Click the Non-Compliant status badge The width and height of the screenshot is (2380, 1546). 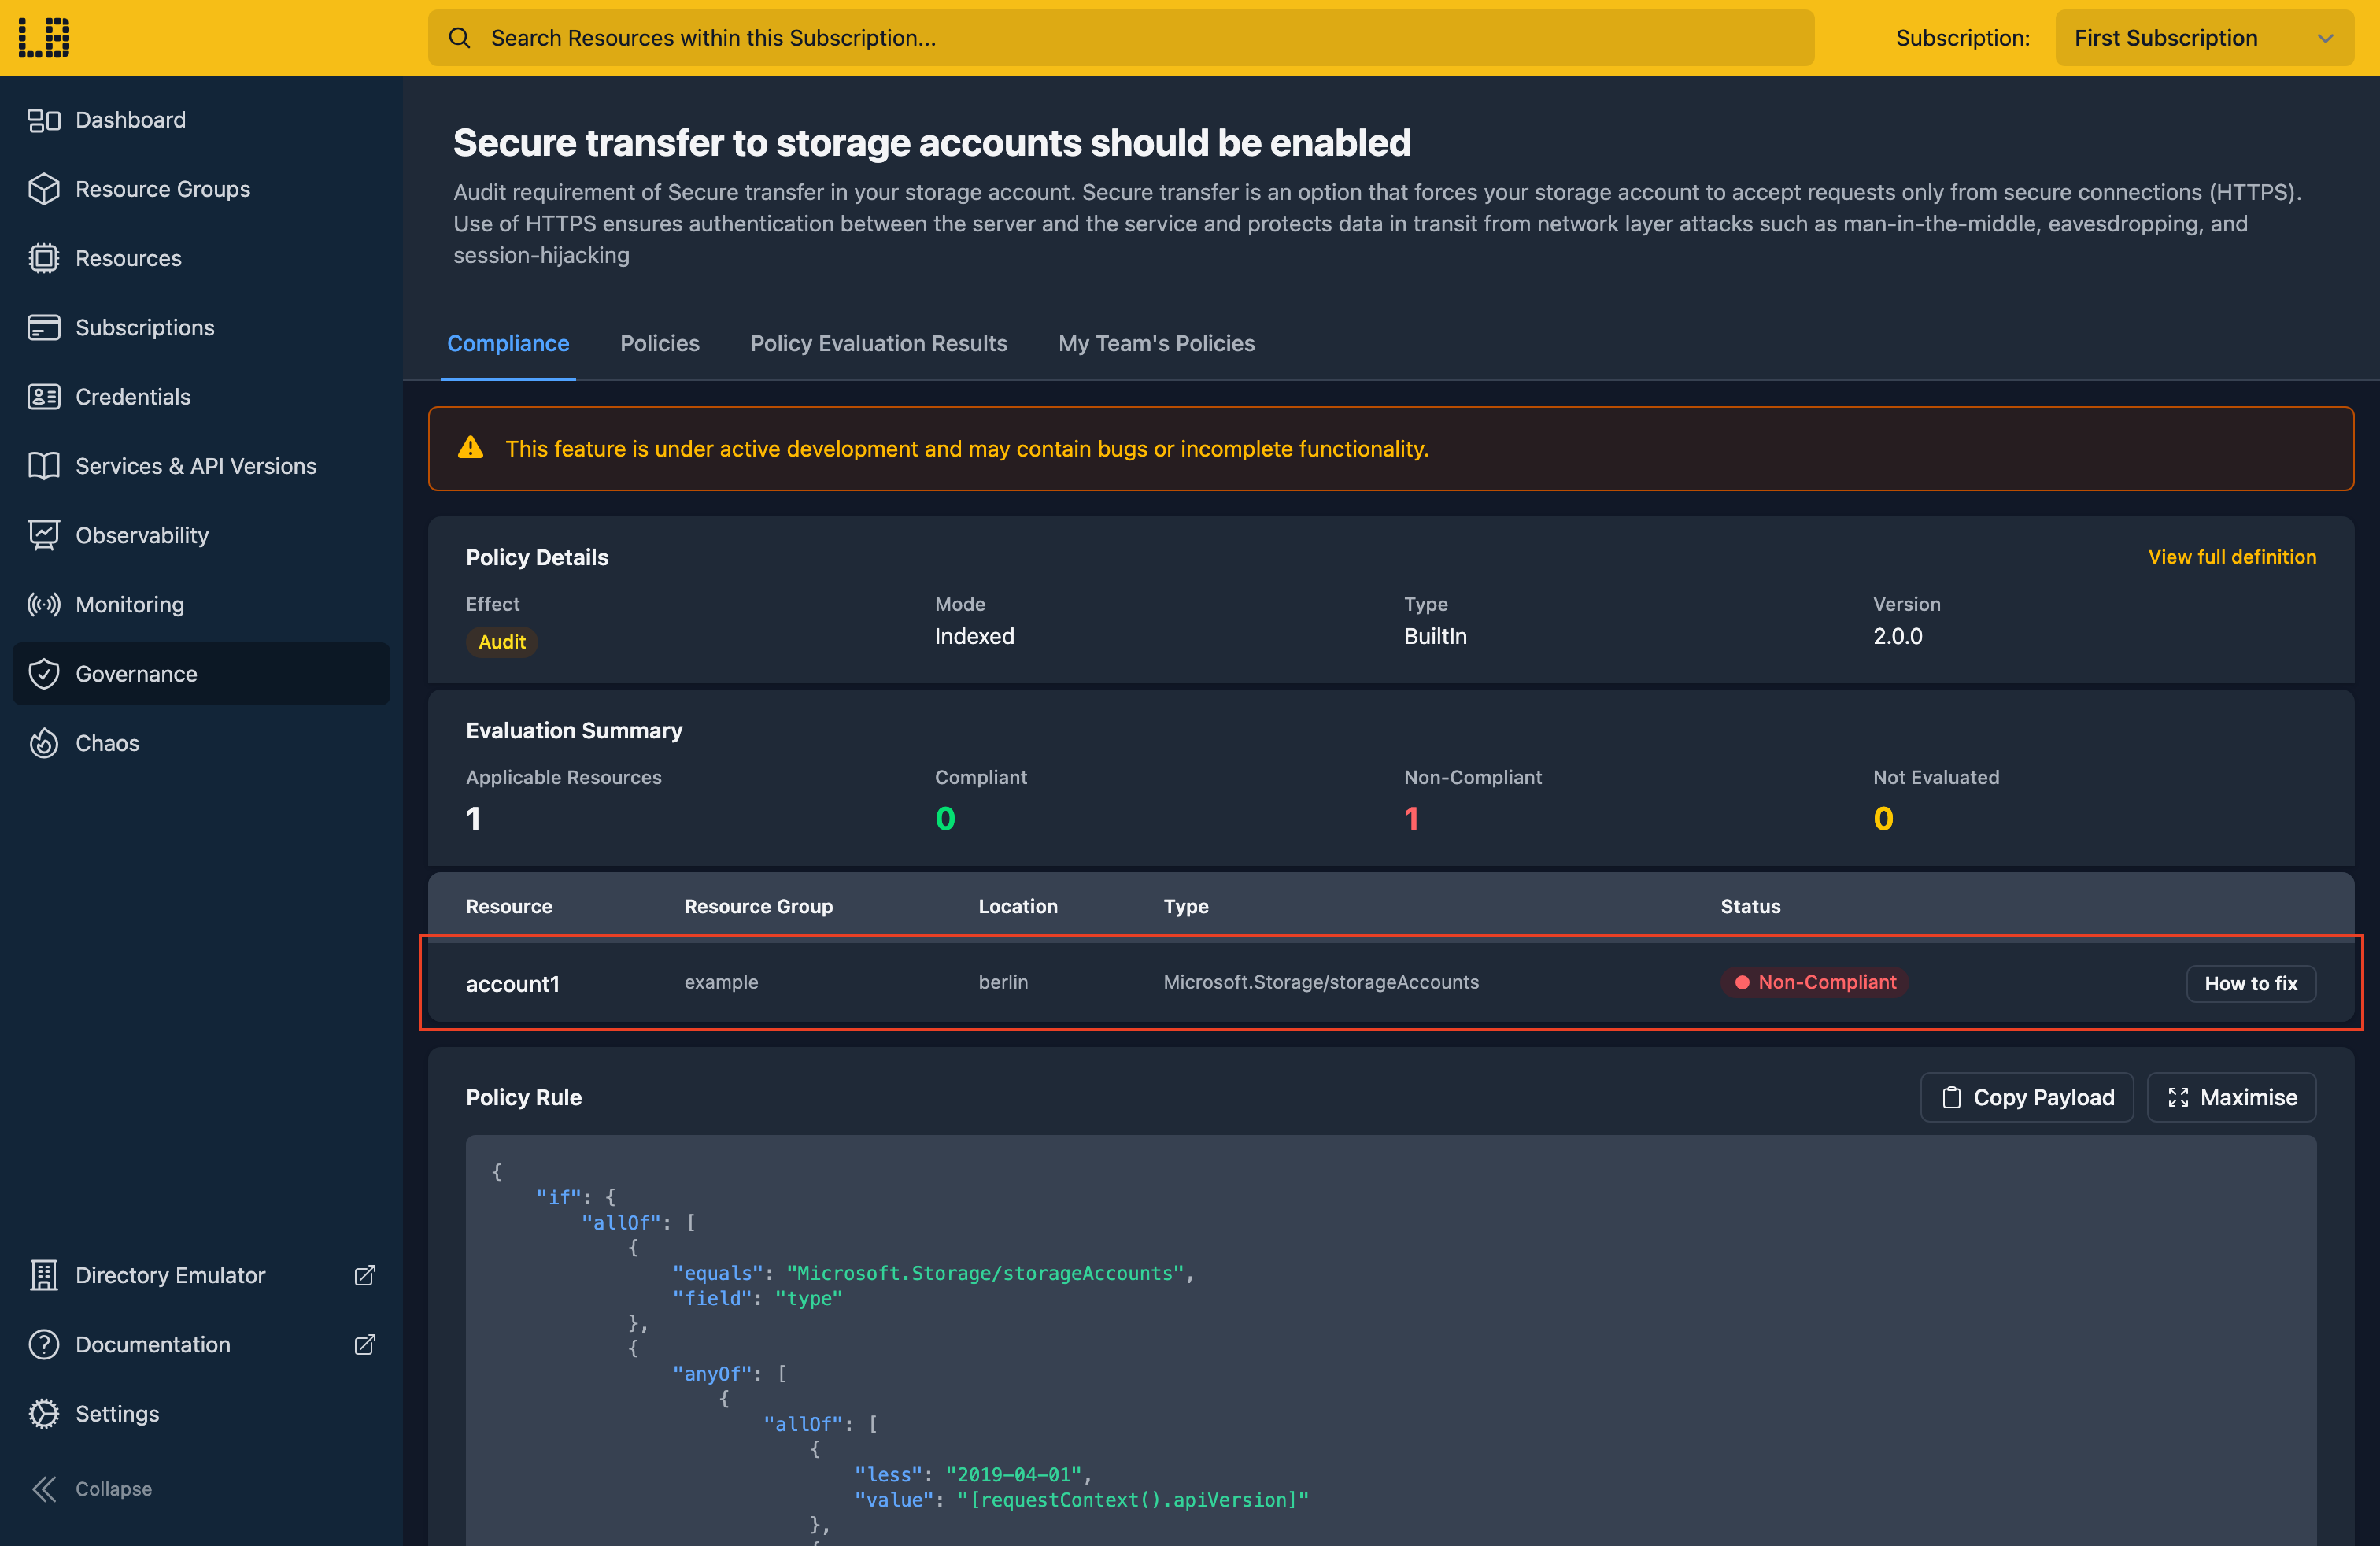click(x=1815, y=982)
